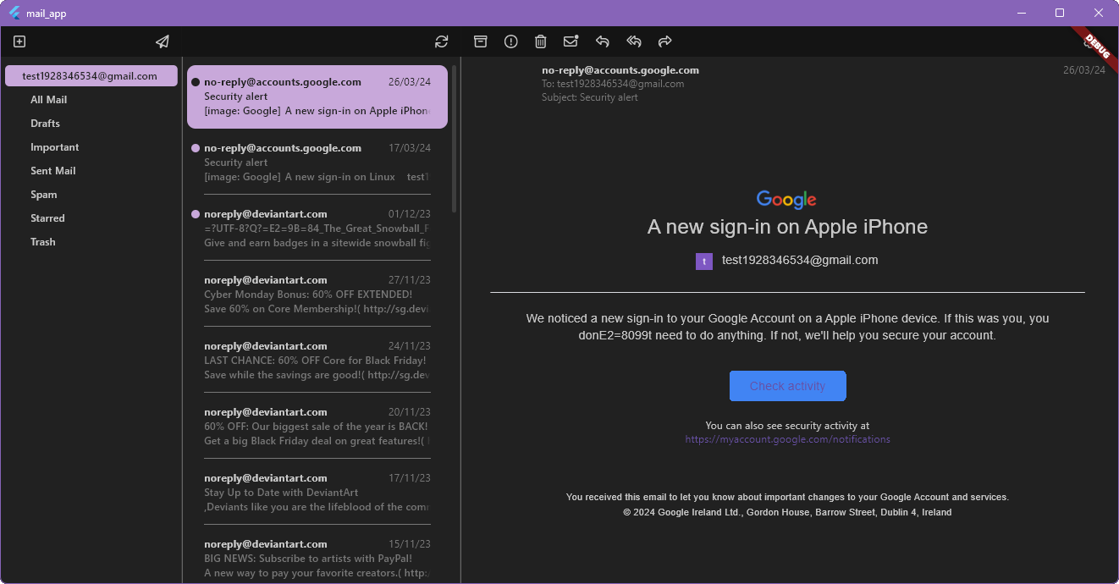
Task: Click the Check activity button
Action: (x=787, y=386)
